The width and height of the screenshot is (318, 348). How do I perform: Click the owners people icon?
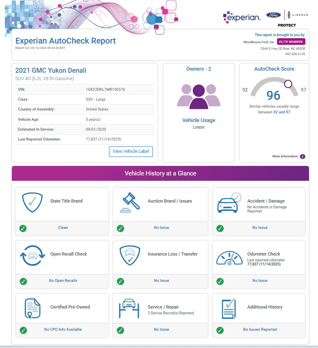[199, 97]
